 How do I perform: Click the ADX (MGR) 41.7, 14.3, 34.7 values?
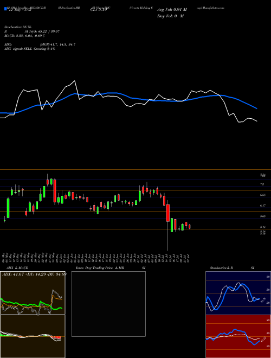coord(57,44)
